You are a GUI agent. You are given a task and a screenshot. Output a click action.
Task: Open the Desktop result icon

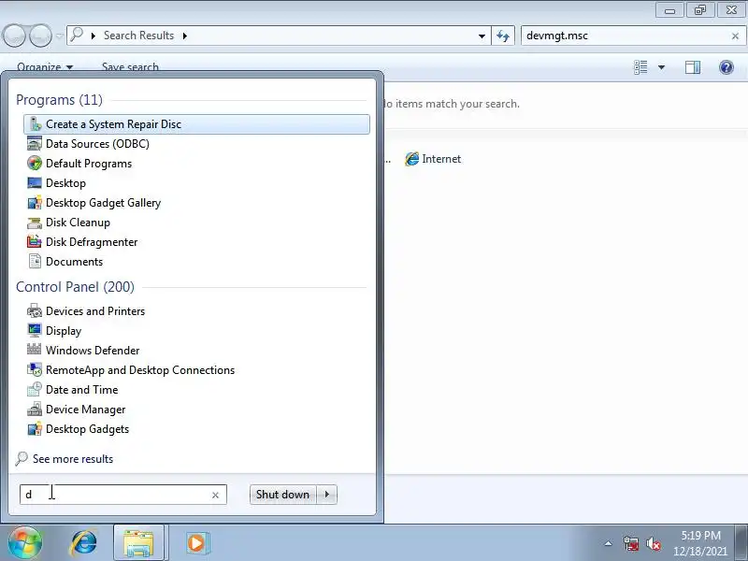[x=35, y=182]
